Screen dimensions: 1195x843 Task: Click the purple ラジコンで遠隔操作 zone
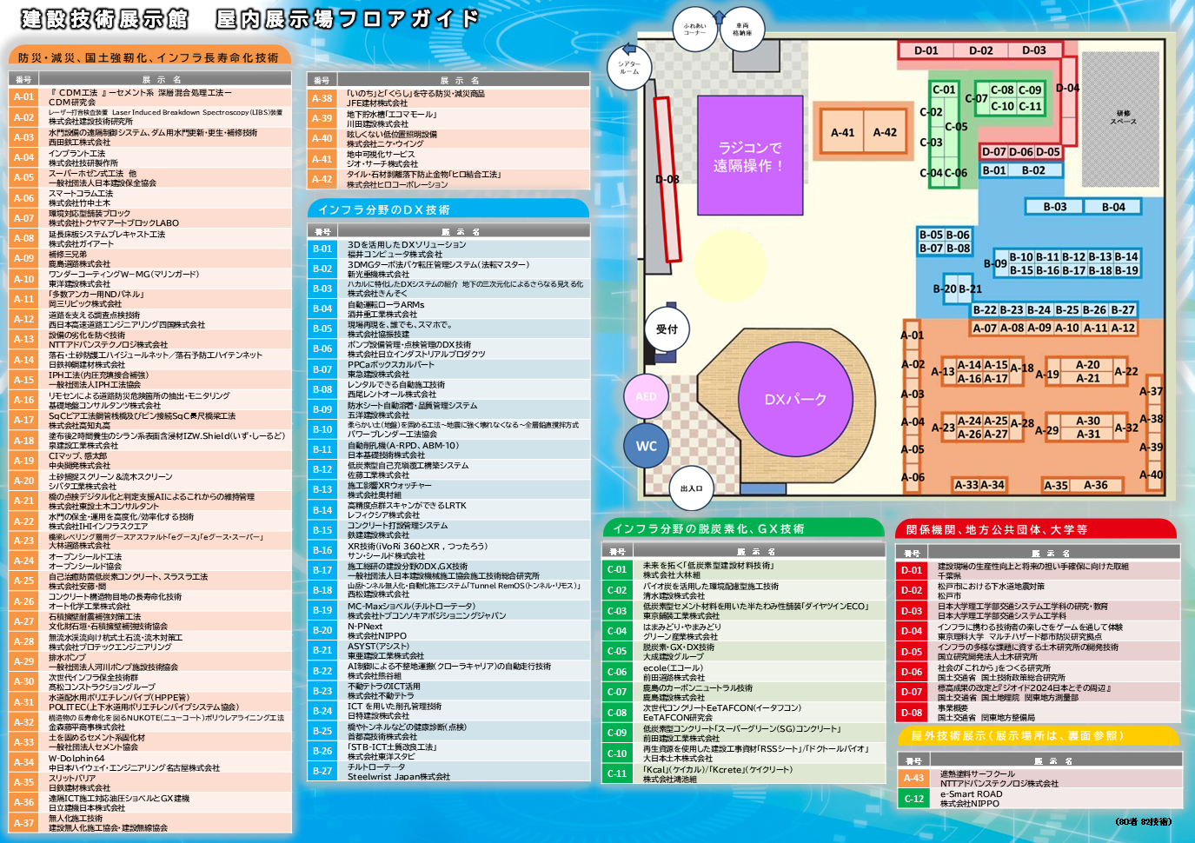pyautogui.click(x=748, y=156)
